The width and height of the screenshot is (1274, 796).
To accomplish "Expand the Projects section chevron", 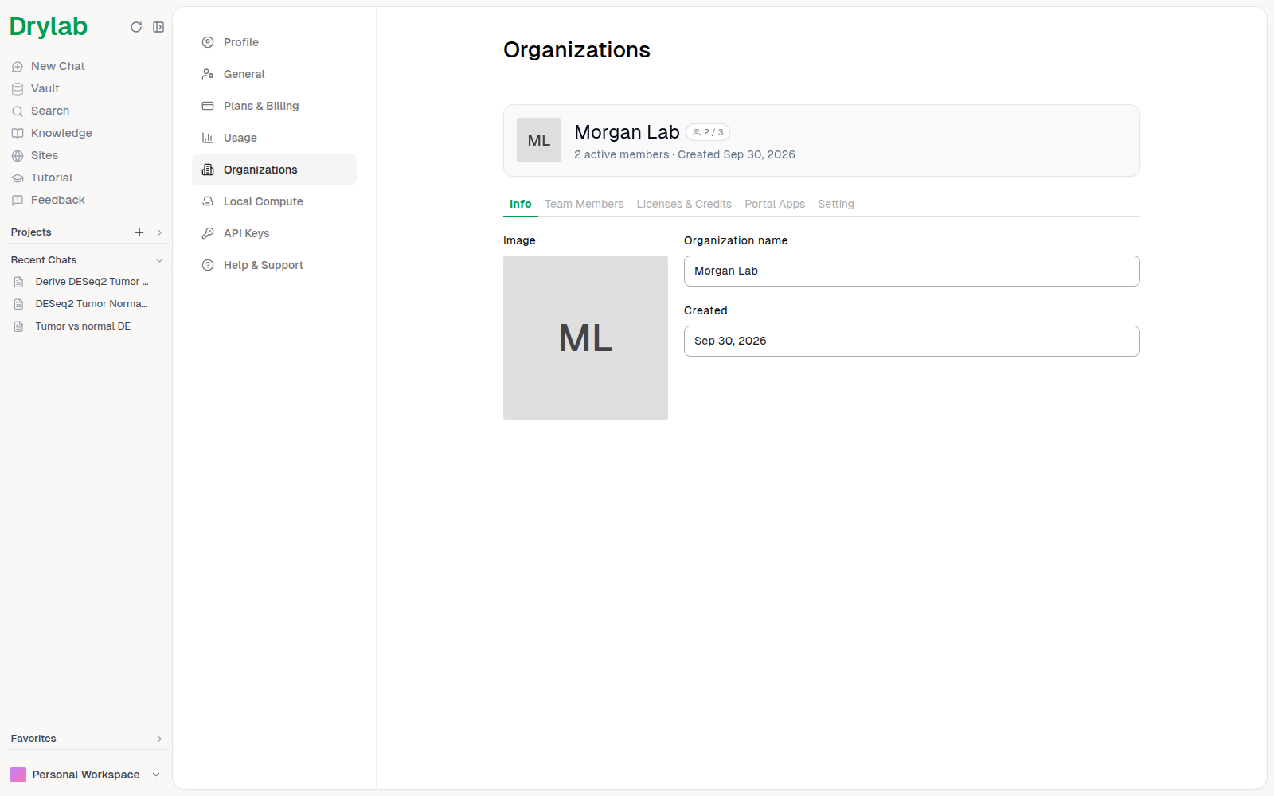I will 159,232.
